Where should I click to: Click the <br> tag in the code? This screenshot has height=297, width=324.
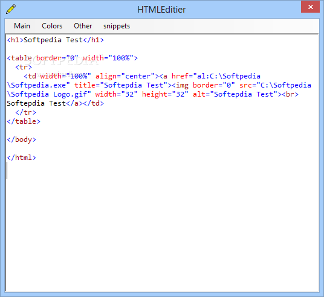[290, 94]
